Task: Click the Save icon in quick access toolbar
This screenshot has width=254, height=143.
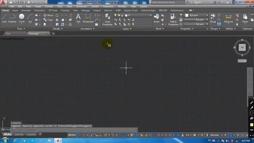Action: coord(19,2)
